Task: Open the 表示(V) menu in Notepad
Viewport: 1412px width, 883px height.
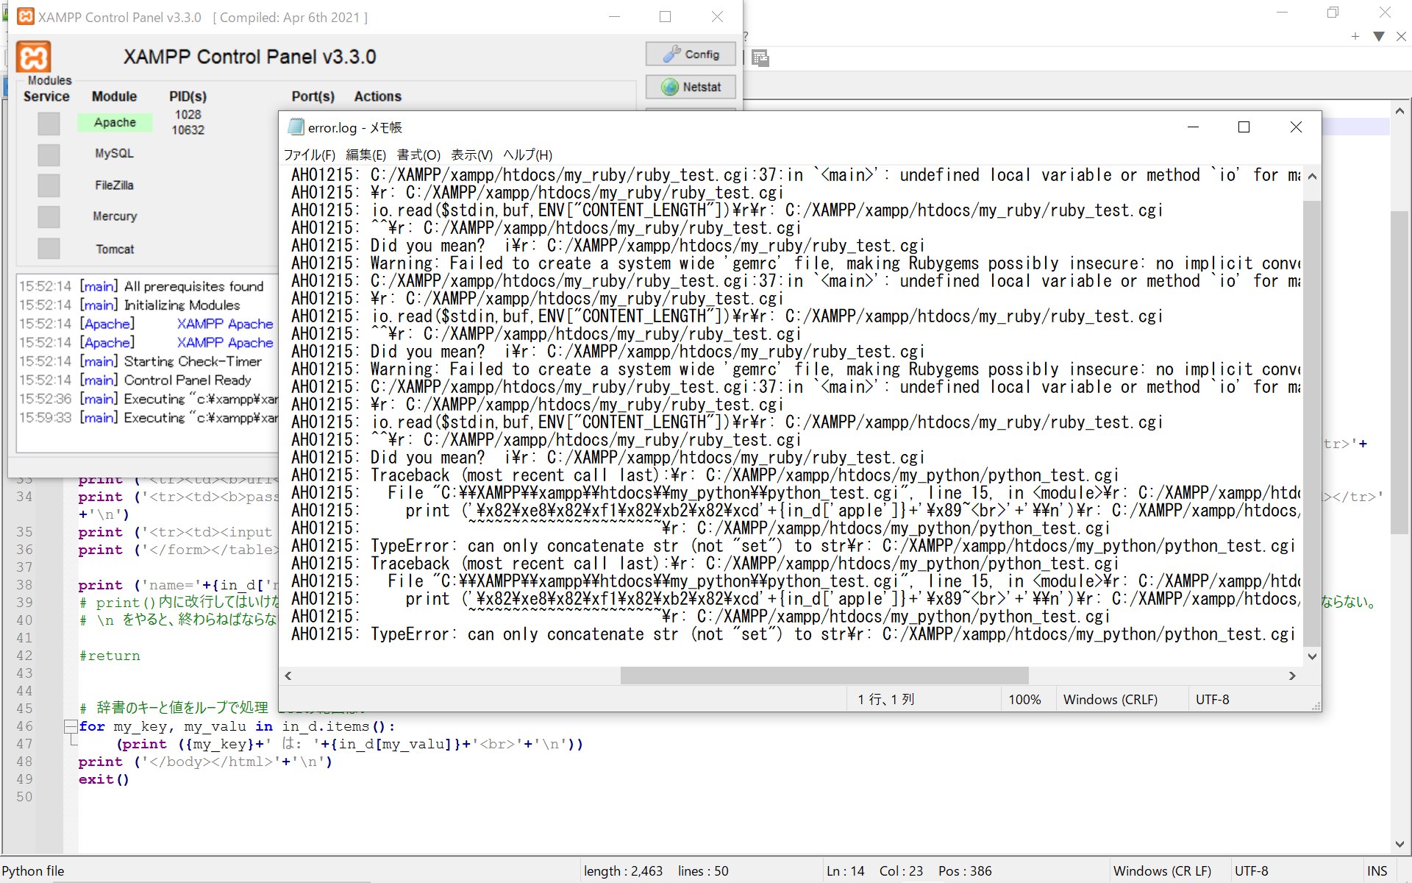Action: pos(471,155)
